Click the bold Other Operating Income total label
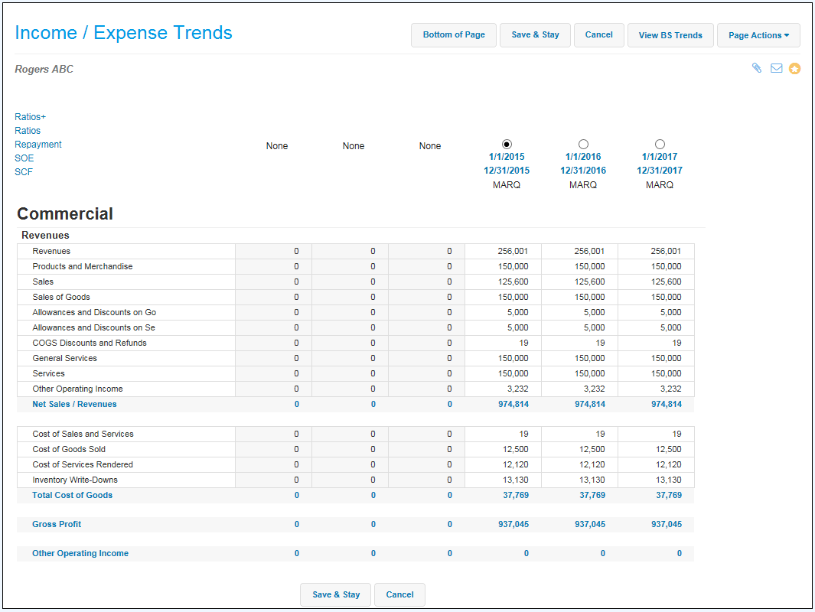This screenshot has width=815, height=612. pos(80,553)
